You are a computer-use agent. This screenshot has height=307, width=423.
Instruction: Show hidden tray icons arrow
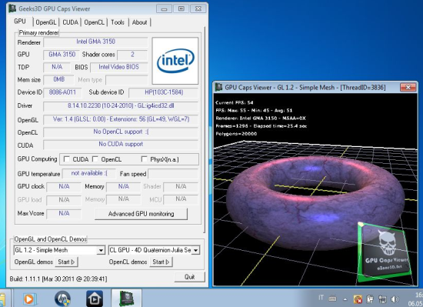(x=345, y=299)
